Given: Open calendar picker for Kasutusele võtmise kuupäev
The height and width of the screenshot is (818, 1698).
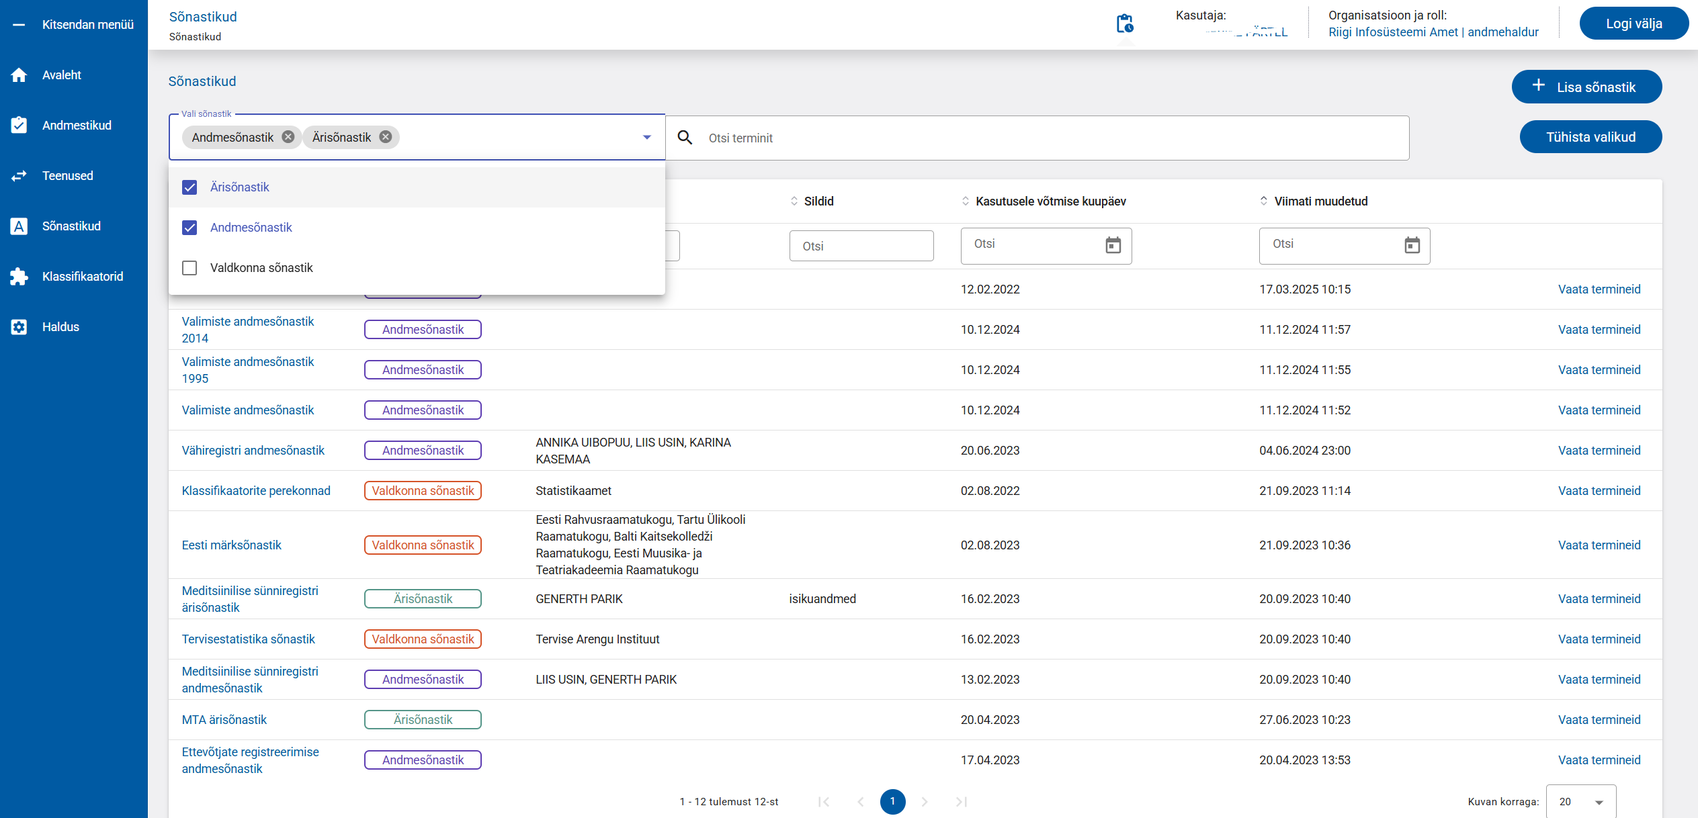Looking at the screenshot, I should pos(1113,245).
